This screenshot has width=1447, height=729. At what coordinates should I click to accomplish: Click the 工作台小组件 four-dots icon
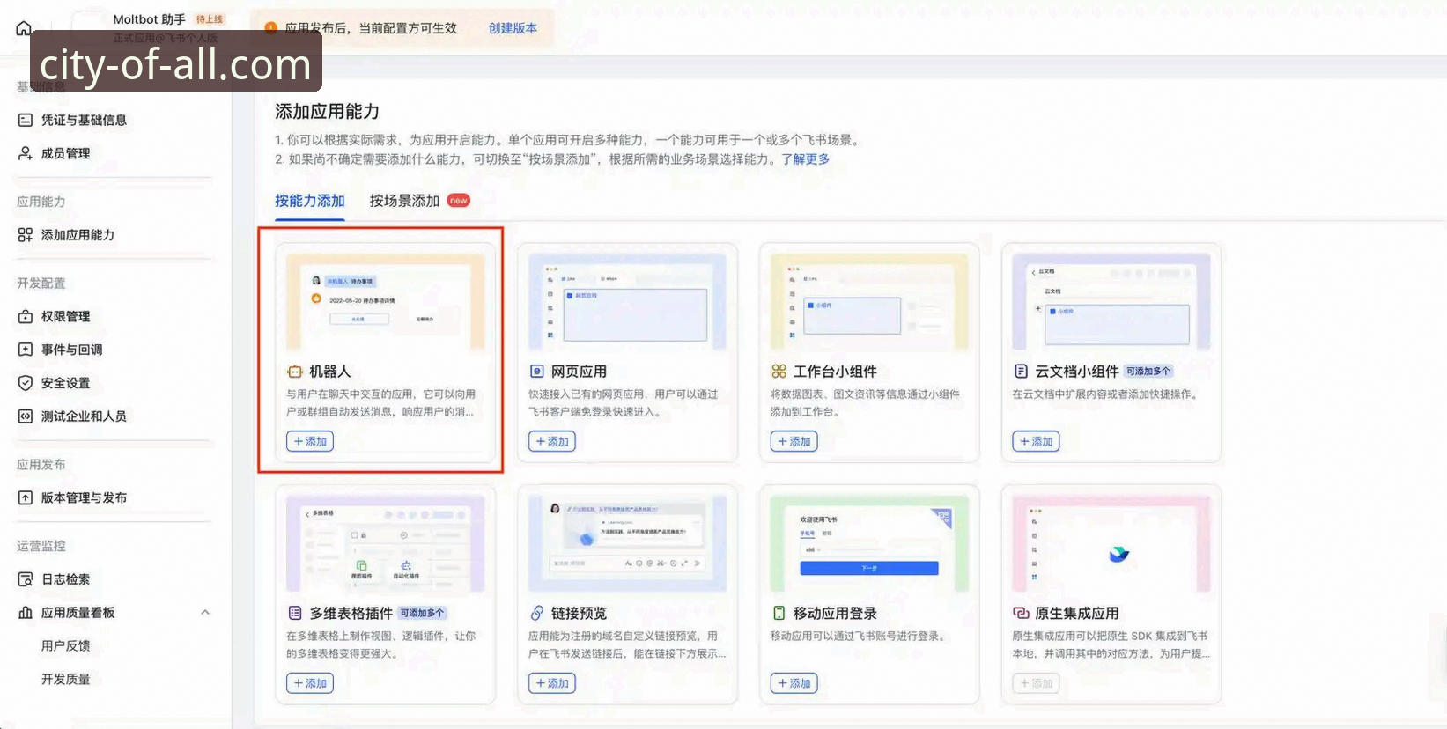click(779, 372)
